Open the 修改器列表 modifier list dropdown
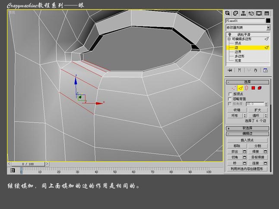The height and width of the screenshot is (209, 279). 268,28
